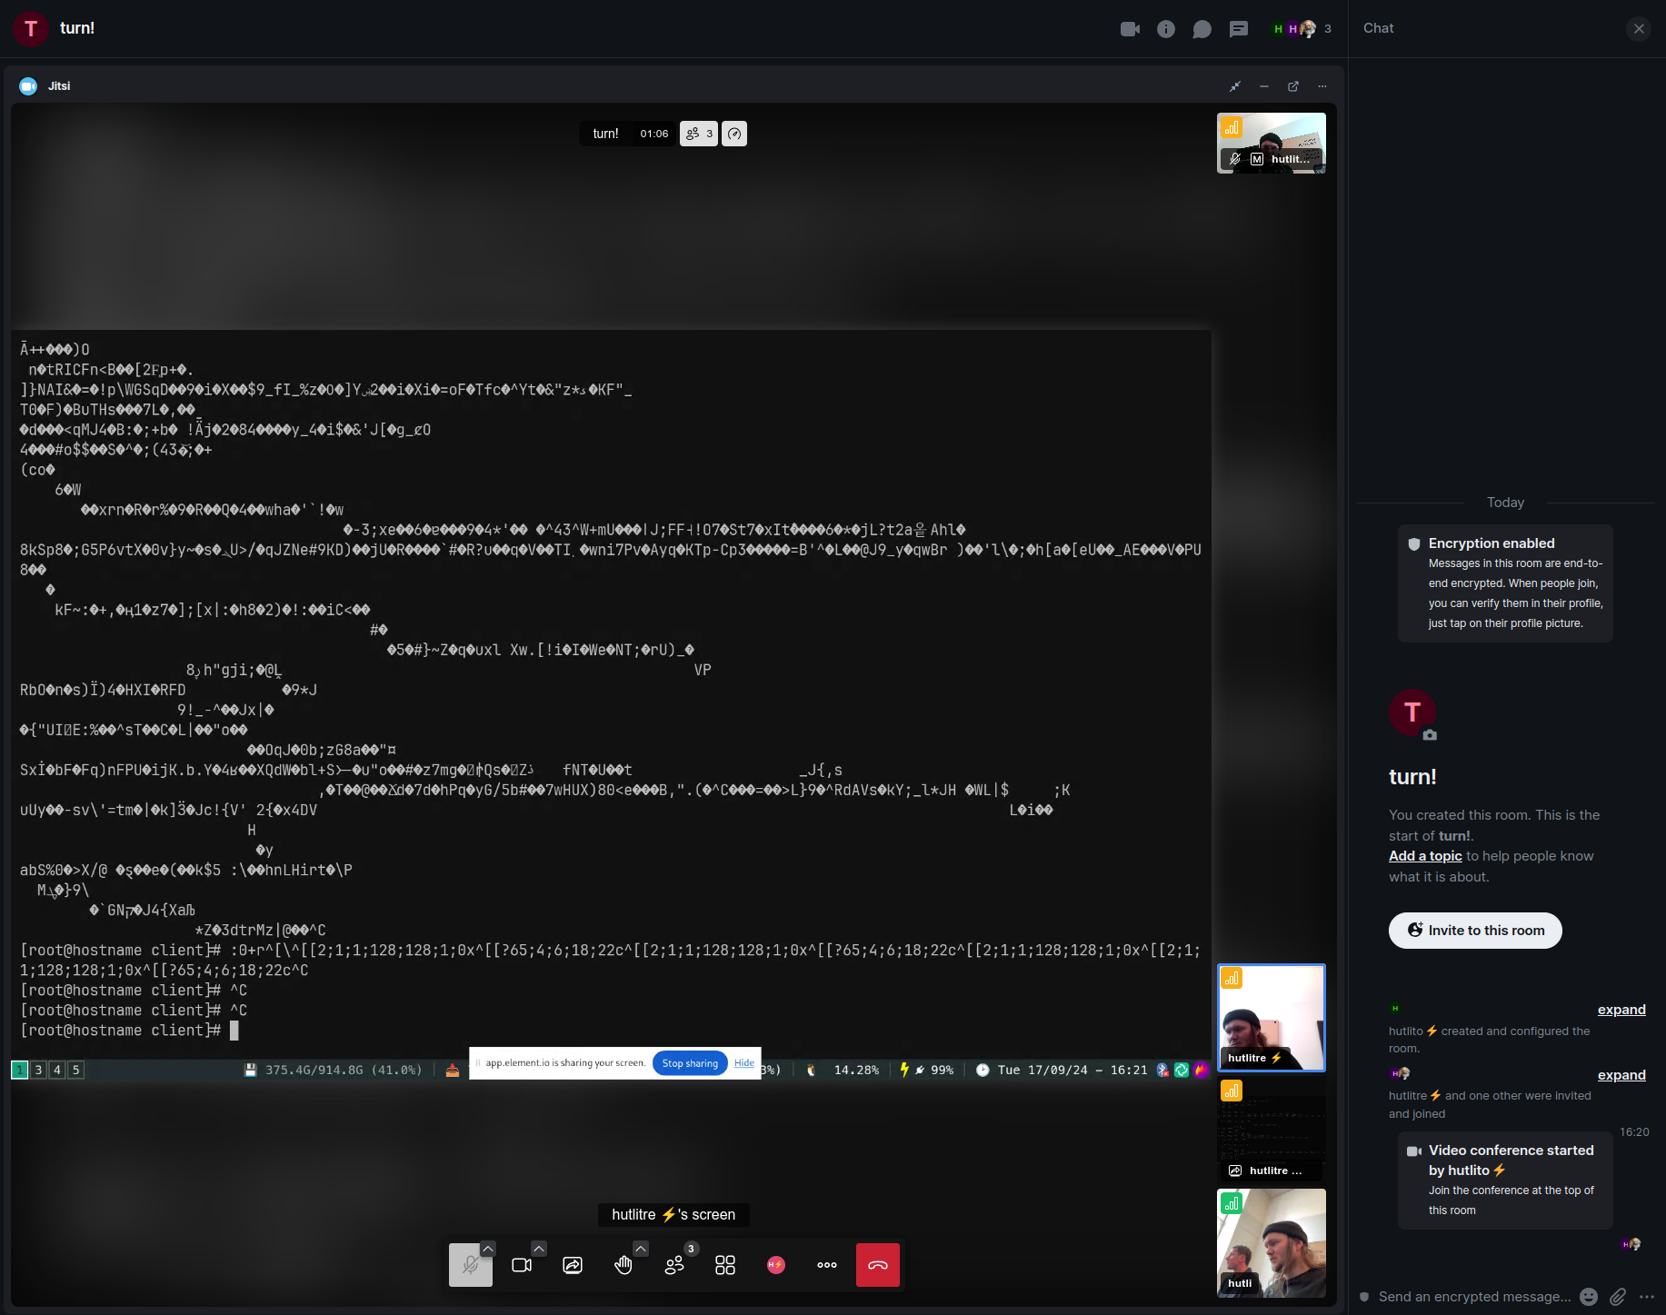Pop out the Jitsi widget
Screen dimensions: 1666x1315
(1293, 86)
